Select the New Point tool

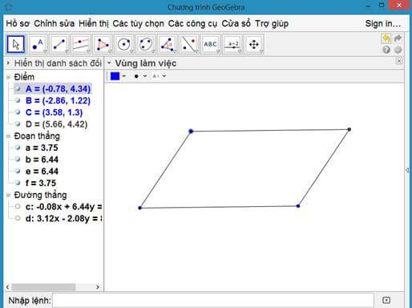click(x=38, y=44)
